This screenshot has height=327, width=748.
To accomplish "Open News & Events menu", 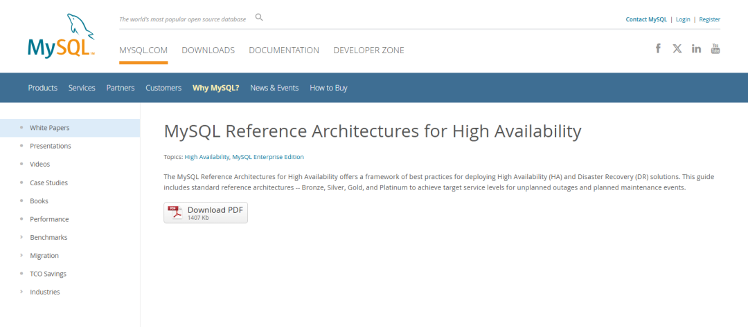I will (274, 88).
